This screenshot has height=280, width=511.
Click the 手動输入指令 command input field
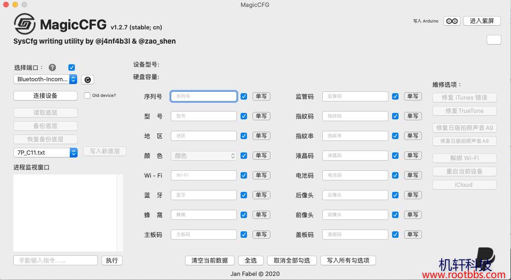pos(56,260)
